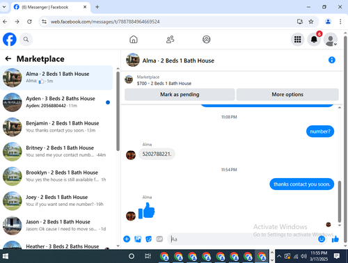
Task: Click chat header title Alma 2 Beds
Action: (x=178, y=61)
